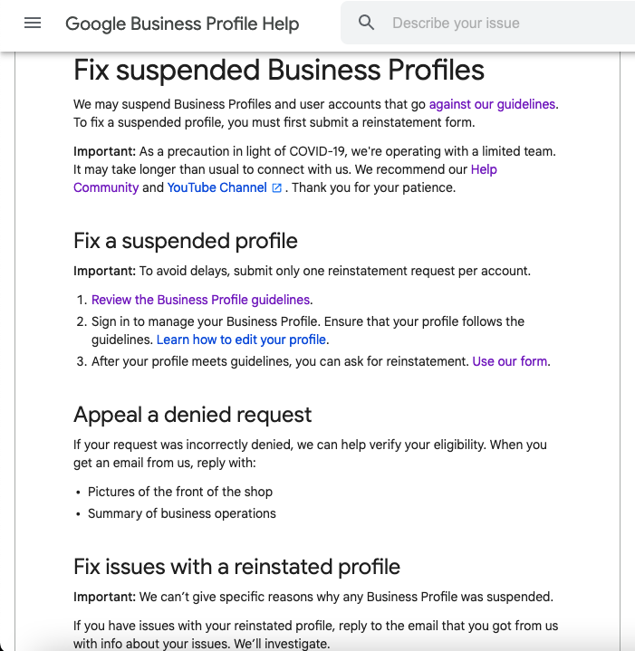Click the external link icon beside YouTube Channel
Image resolution: width=635 pixels, height=651 pixels.
277,188
